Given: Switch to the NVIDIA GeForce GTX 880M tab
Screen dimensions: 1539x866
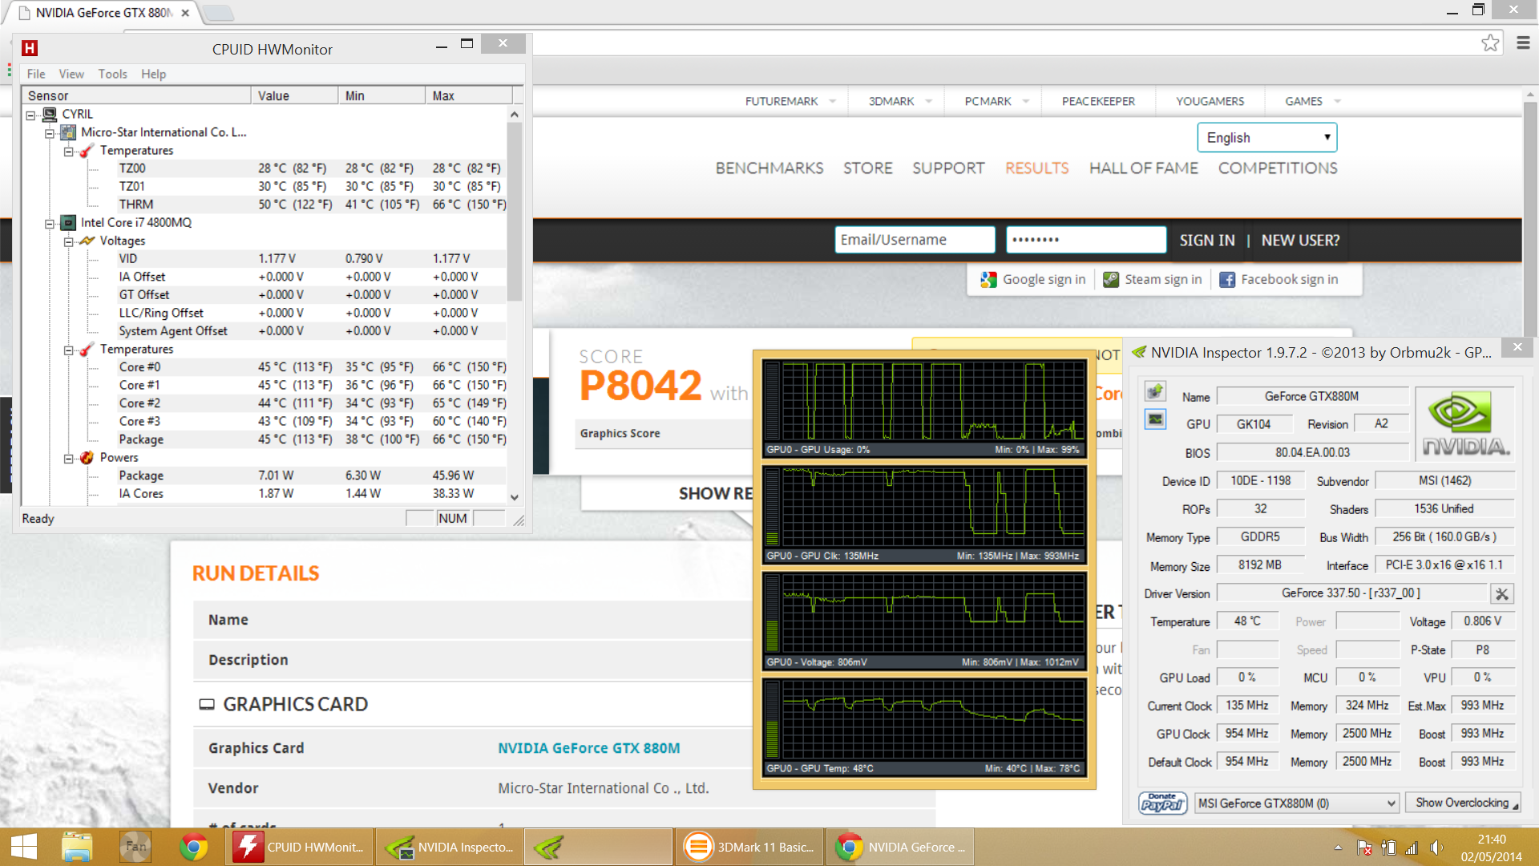Looking at the screenshot, I should [x=104, y=13].
